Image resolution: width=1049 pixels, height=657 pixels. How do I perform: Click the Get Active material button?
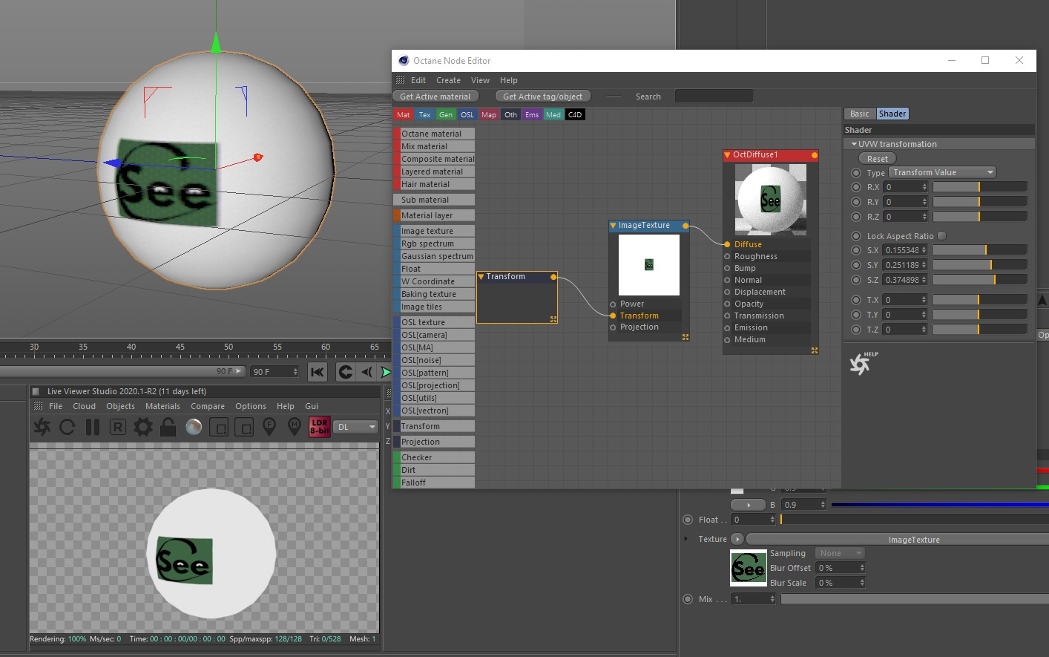[x=435, y=97]
